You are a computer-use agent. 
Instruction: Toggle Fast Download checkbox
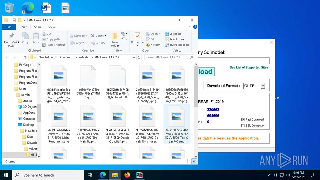tap(243, 119)
